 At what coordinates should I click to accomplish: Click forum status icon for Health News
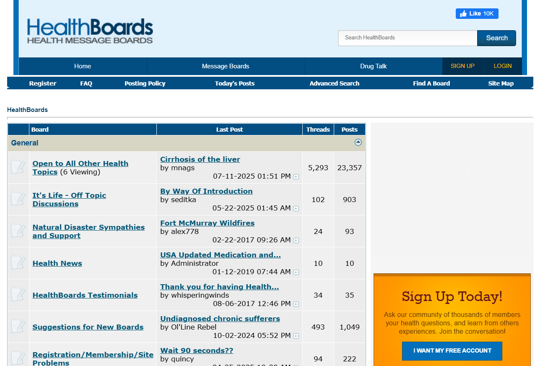click(18, 263)
